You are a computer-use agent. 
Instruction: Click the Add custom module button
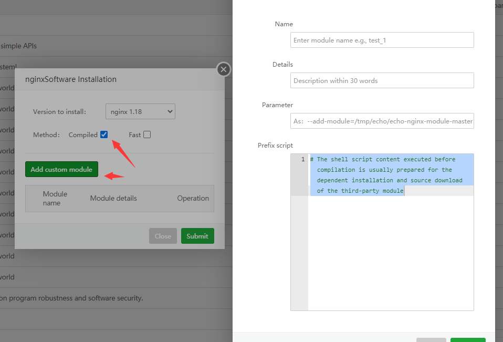pos(61,169)
